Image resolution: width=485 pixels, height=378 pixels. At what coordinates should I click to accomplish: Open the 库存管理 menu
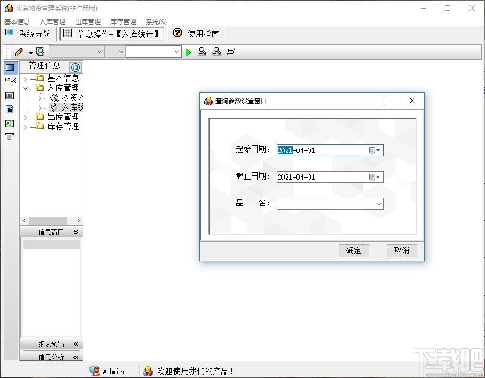click(x=123, y=21)
